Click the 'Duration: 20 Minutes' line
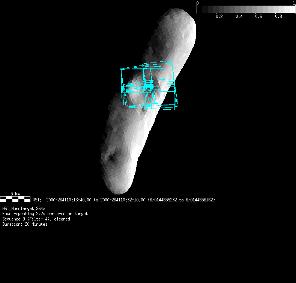296x283 pixels. [x=25, y=224]
